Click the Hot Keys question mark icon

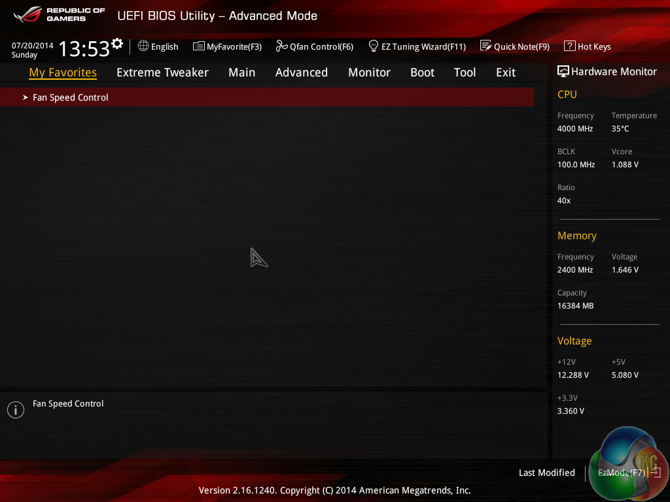click(570, 46)
